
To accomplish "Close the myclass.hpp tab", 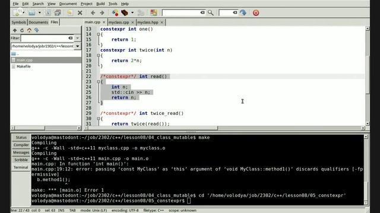I will point(162,22).
